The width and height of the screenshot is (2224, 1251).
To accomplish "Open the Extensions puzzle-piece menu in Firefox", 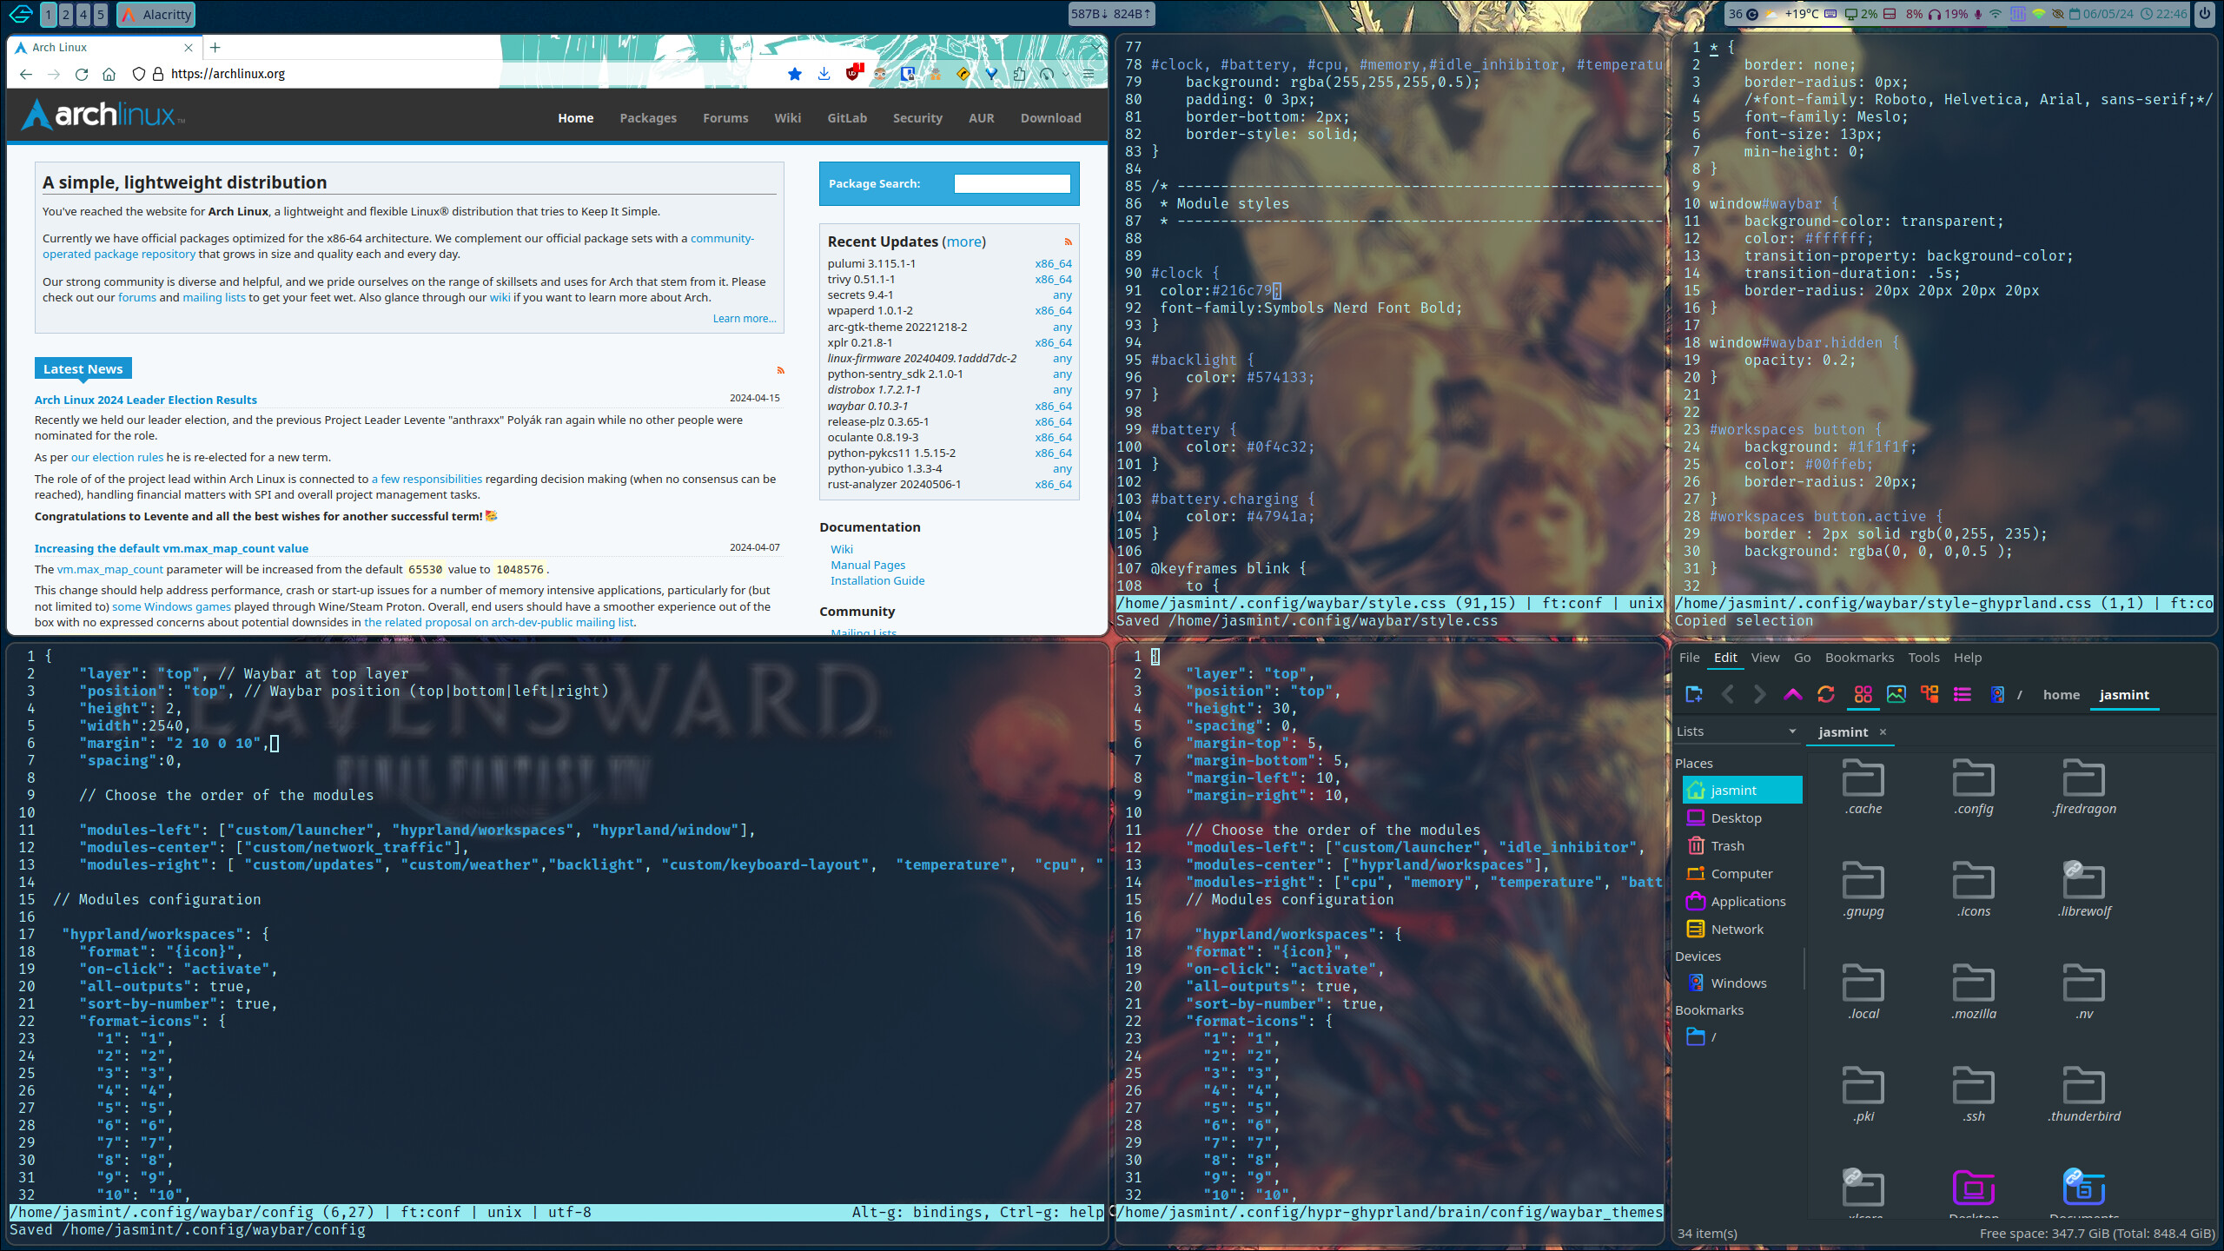I will pos(1019,74).
